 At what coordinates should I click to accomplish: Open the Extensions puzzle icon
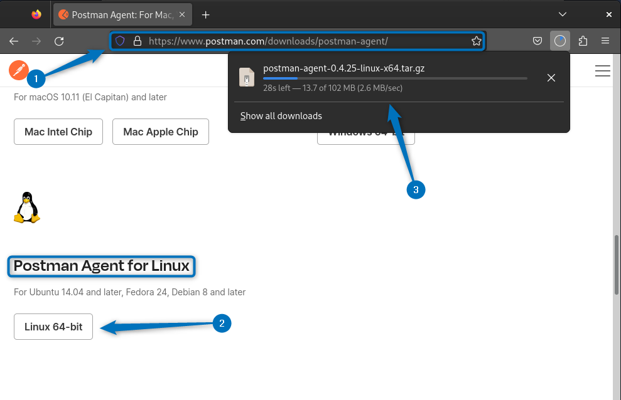pyautogui.click(x=583, y=41)
